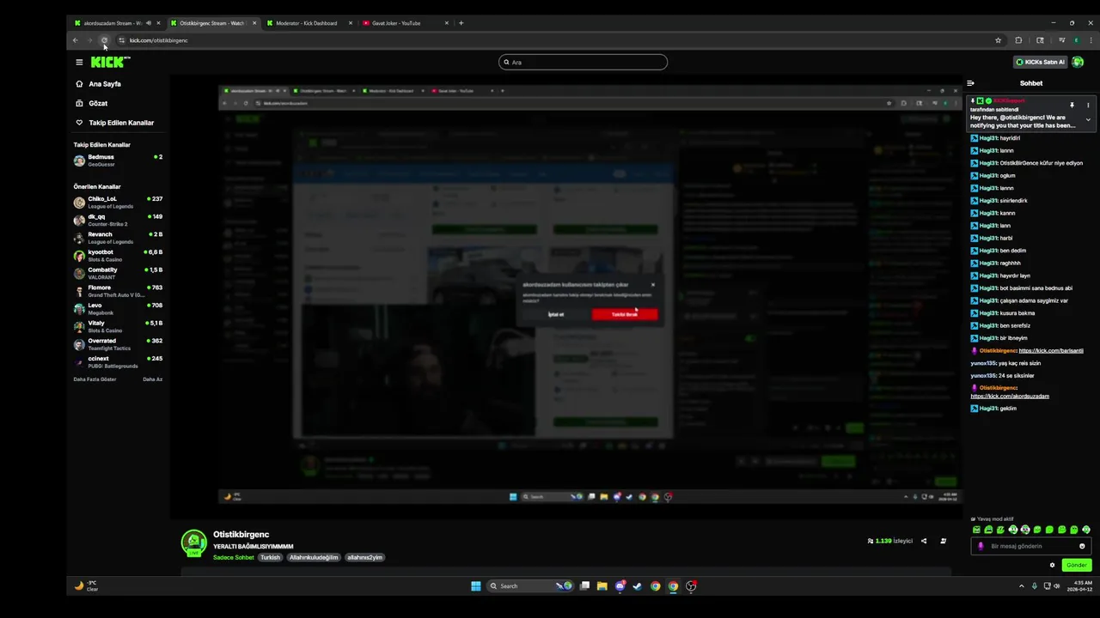Click the Ara search field
Screen dimensions: 1100x618
pos(583,62)
